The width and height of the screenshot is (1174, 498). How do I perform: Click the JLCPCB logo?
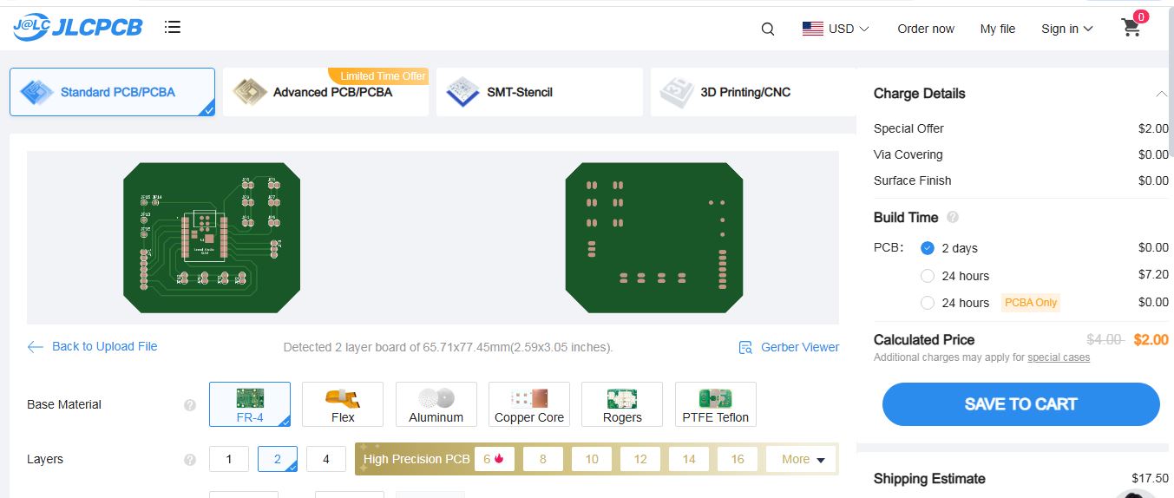pyautogui.click(x=78, y=28)
